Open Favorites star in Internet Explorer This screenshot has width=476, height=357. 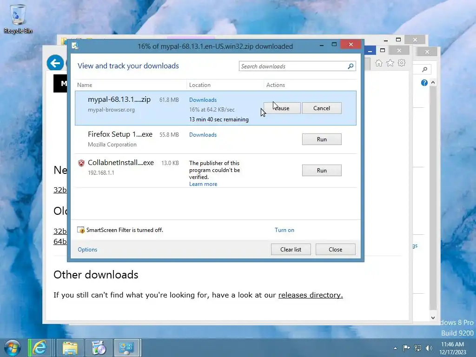[390, 63]
